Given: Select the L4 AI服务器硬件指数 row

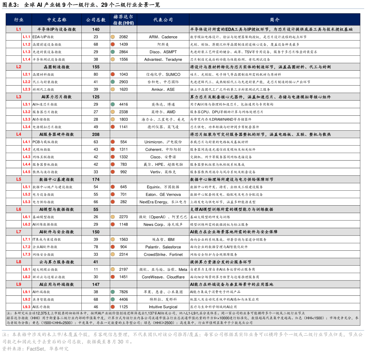Looking at the screenshot, I should click(x=183, y=134).
